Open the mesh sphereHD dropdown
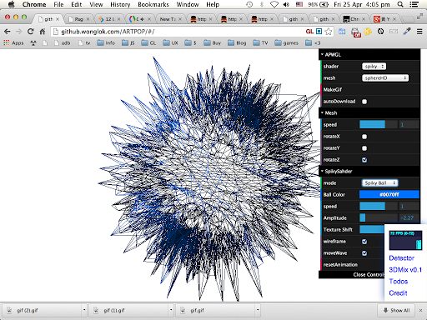Screen dimensions: 427x320 pyautogui.click(x=385, y=78)
